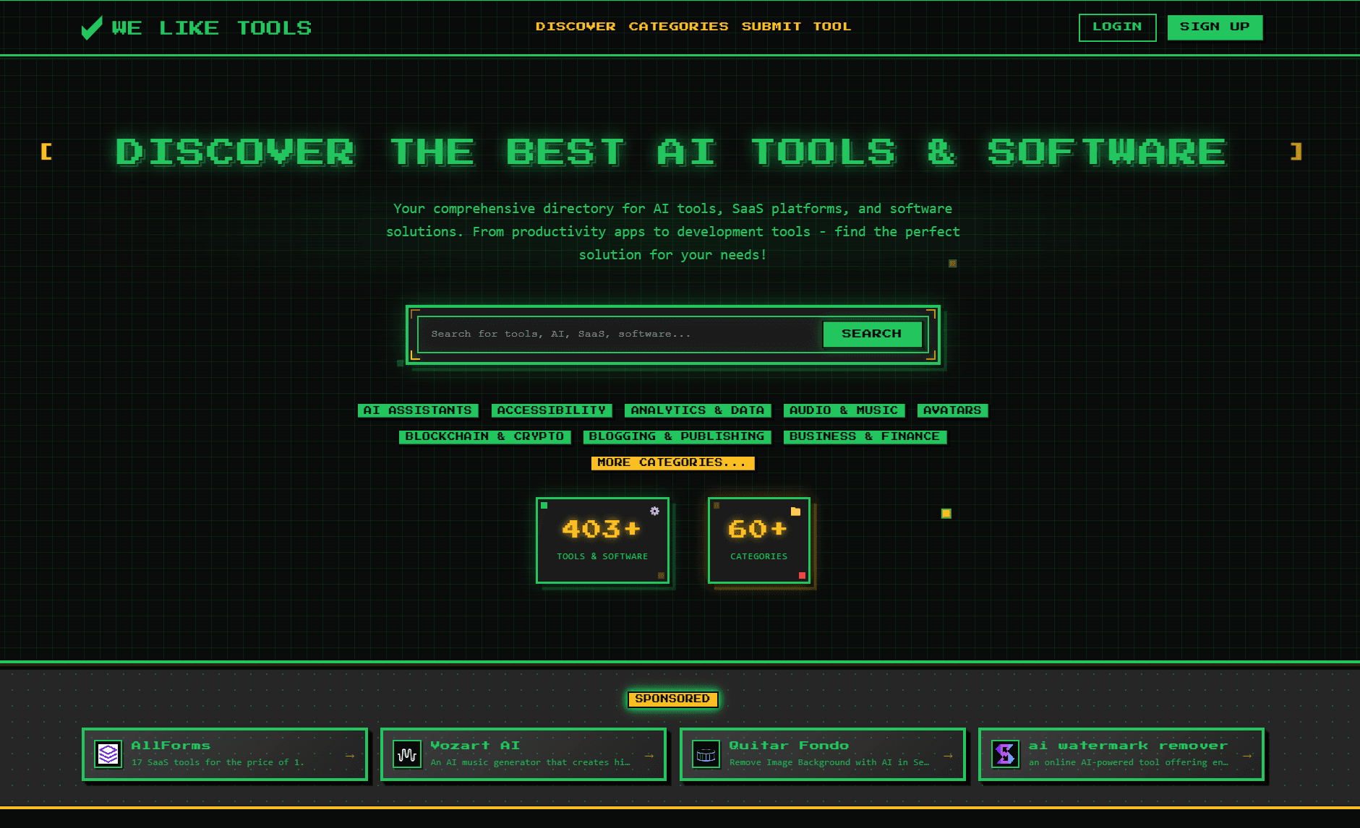Viewport: 1360px width, 828px height.
Task: Click the SIGN UP button
Action: tap(1215, 27)
